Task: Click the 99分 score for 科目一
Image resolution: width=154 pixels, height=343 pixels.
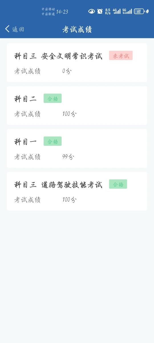Action: [68, 157]
